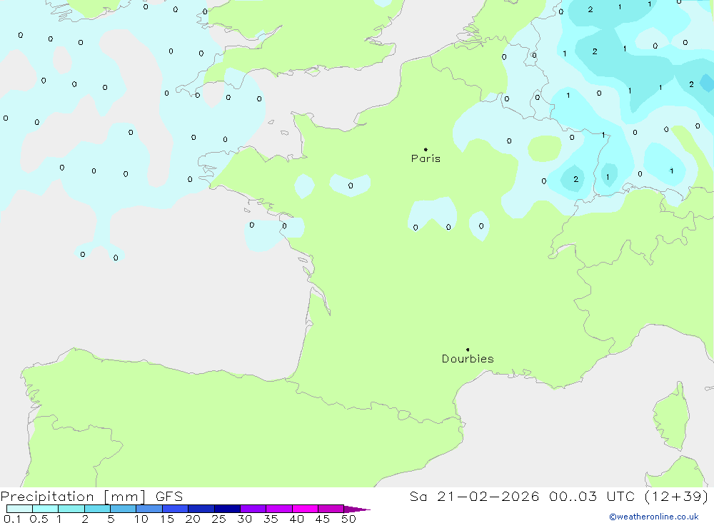Click the '(12+39)' forecast run text
This screenshot has width=714, height=523.
[x=676, y=497]
